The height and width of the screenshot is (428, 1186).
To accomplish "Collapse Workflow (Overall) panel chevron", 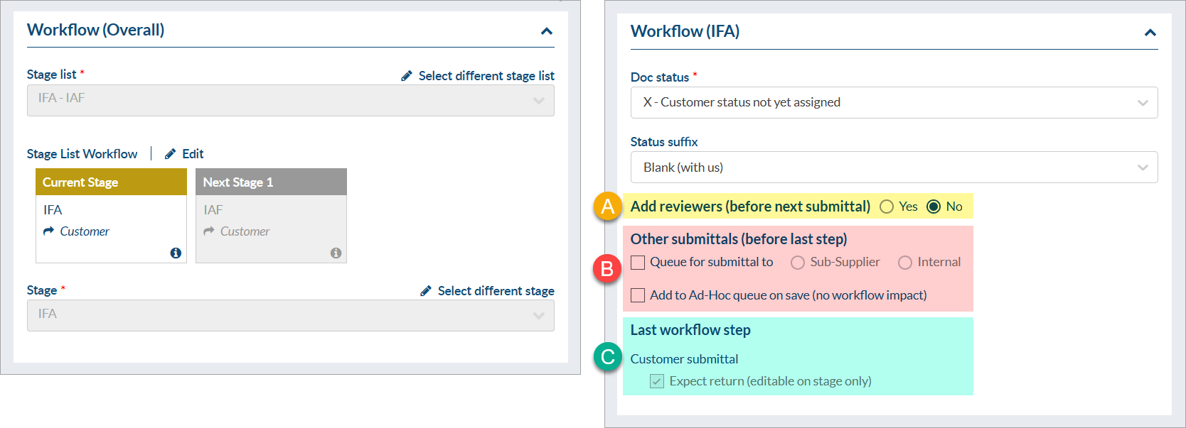I will coord(547,31).
